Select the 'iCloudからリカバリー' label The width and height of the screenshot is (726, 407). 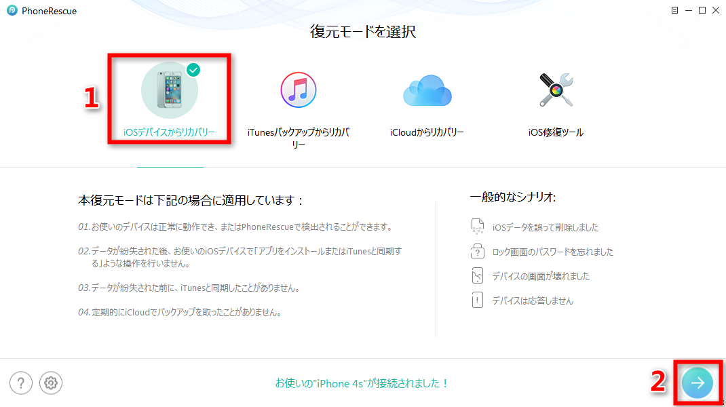tap(427, 132)
